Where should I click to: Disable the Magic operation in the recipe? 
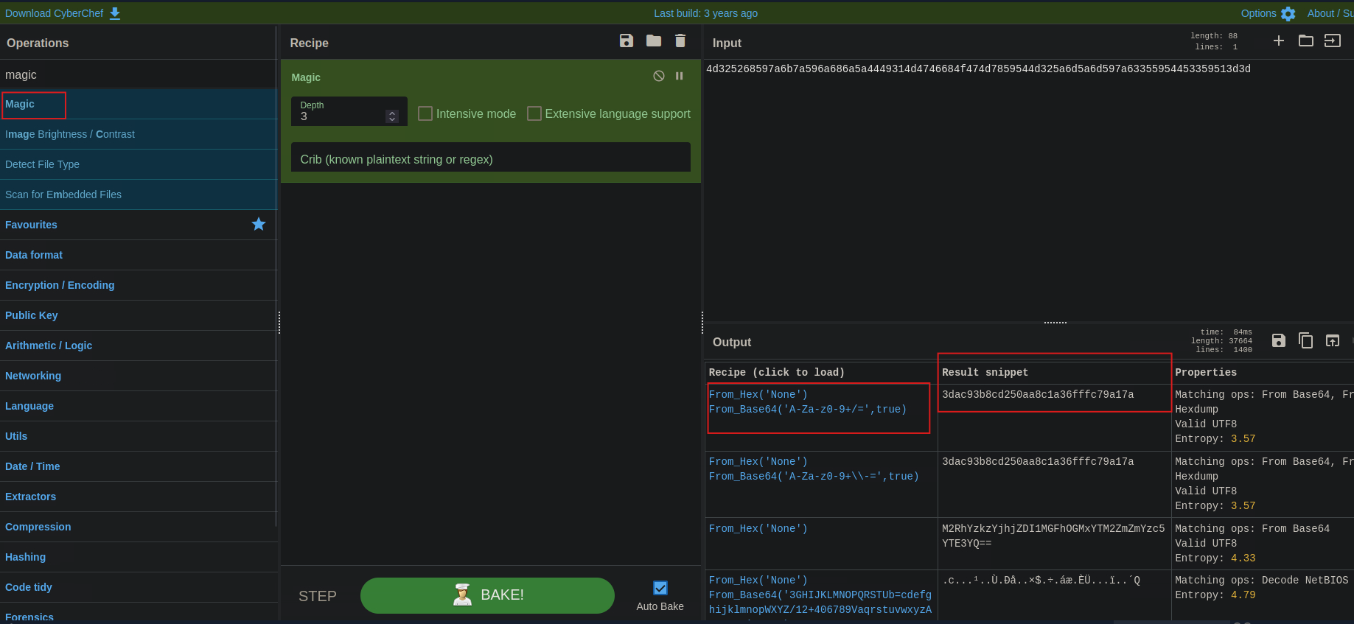click(x=658, y=77)
